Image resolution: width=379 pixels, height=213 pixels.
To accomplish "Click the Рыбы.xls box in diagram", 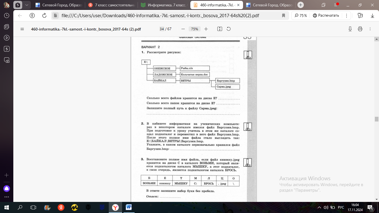I will click(x=194, y=68).
